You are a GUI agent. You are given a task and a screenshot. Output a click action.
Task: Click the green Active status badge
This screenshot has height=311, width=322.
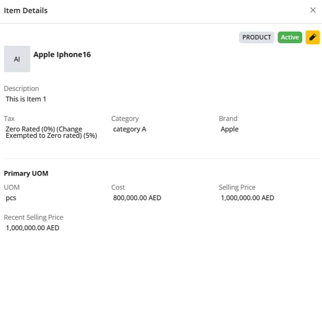coord(289,37)
